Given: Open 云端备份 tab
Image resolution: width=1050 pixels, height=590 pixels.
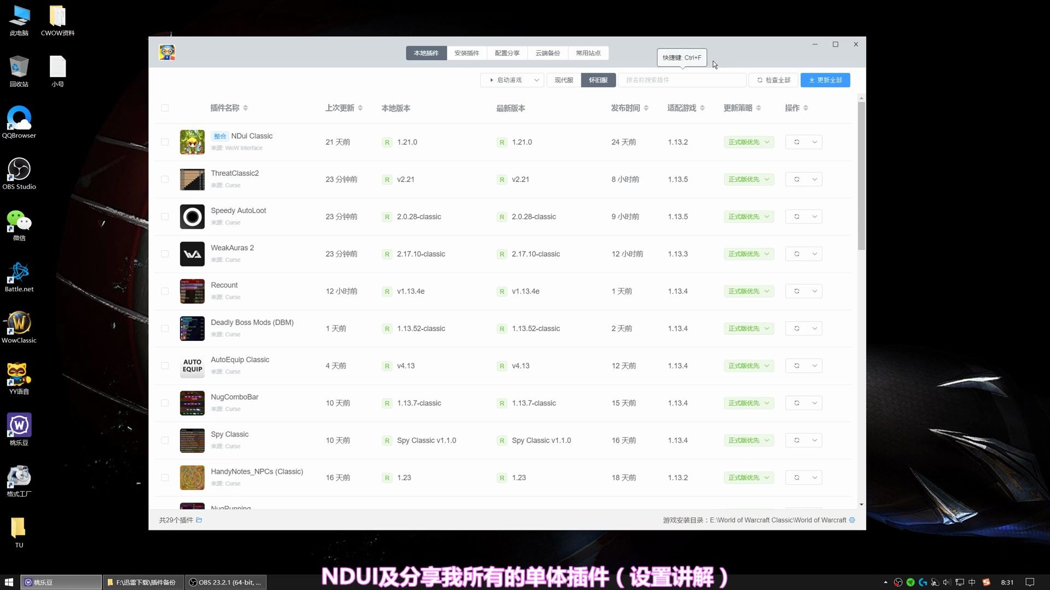Looking at the screenshot, I should 547,53.
